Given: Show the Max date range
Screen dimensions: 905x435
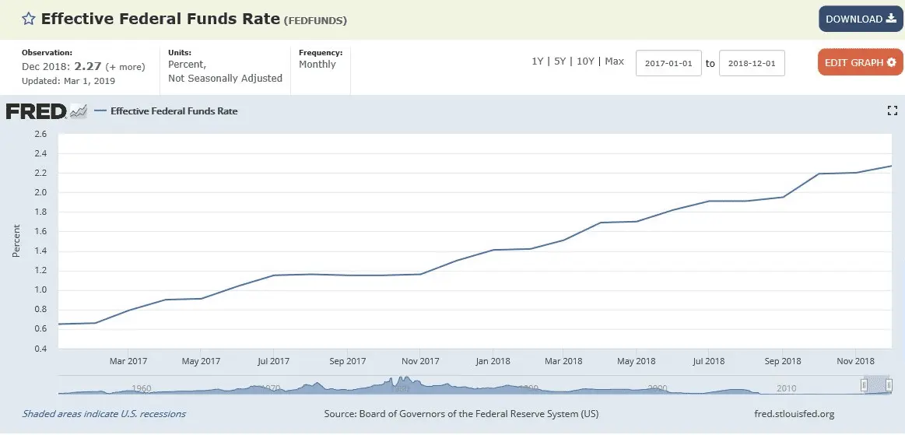Looking at the screenshot, I should pyautogui.click(x=615, y=61).
